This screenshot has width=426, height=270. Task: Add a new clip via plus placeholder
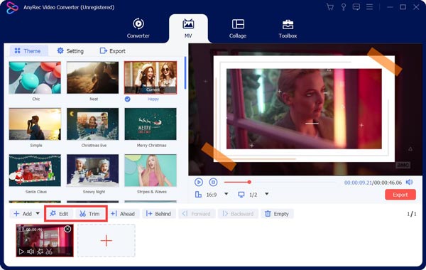(x=106, y=241)
